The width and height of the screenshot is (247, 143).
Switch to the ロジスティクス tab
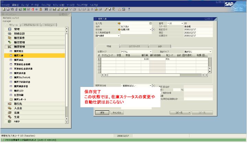(x=134, y=46)
